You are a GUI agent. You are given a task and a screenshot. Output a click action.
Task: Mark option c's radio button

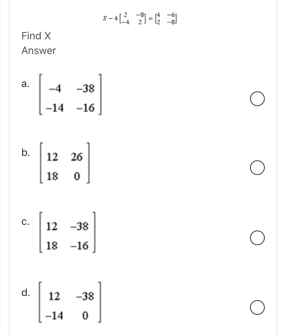pyautogui.click(x=258, y=238)
